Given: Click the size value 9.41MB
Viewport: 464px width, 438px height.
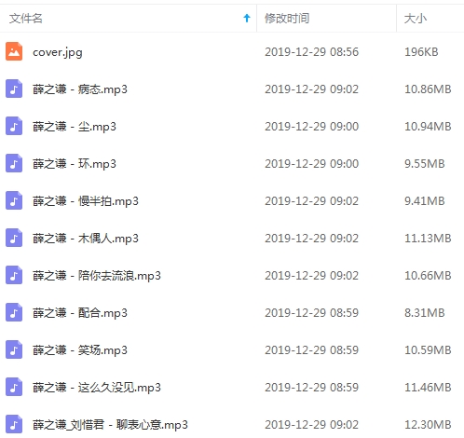Looking at the screenshot, I should [425, 201].
